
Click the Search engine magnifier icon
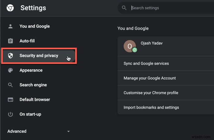pos(10,85)
